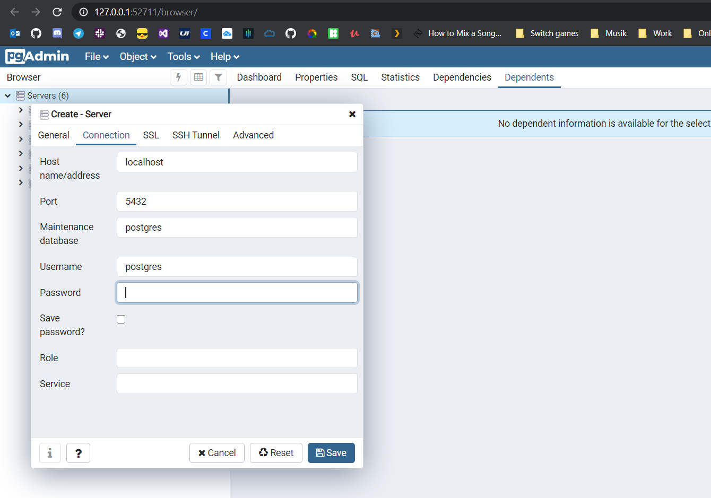This screenshot has width=711, height=498.
Task: Click the question mark help button
Action: [x=78, y=453]
